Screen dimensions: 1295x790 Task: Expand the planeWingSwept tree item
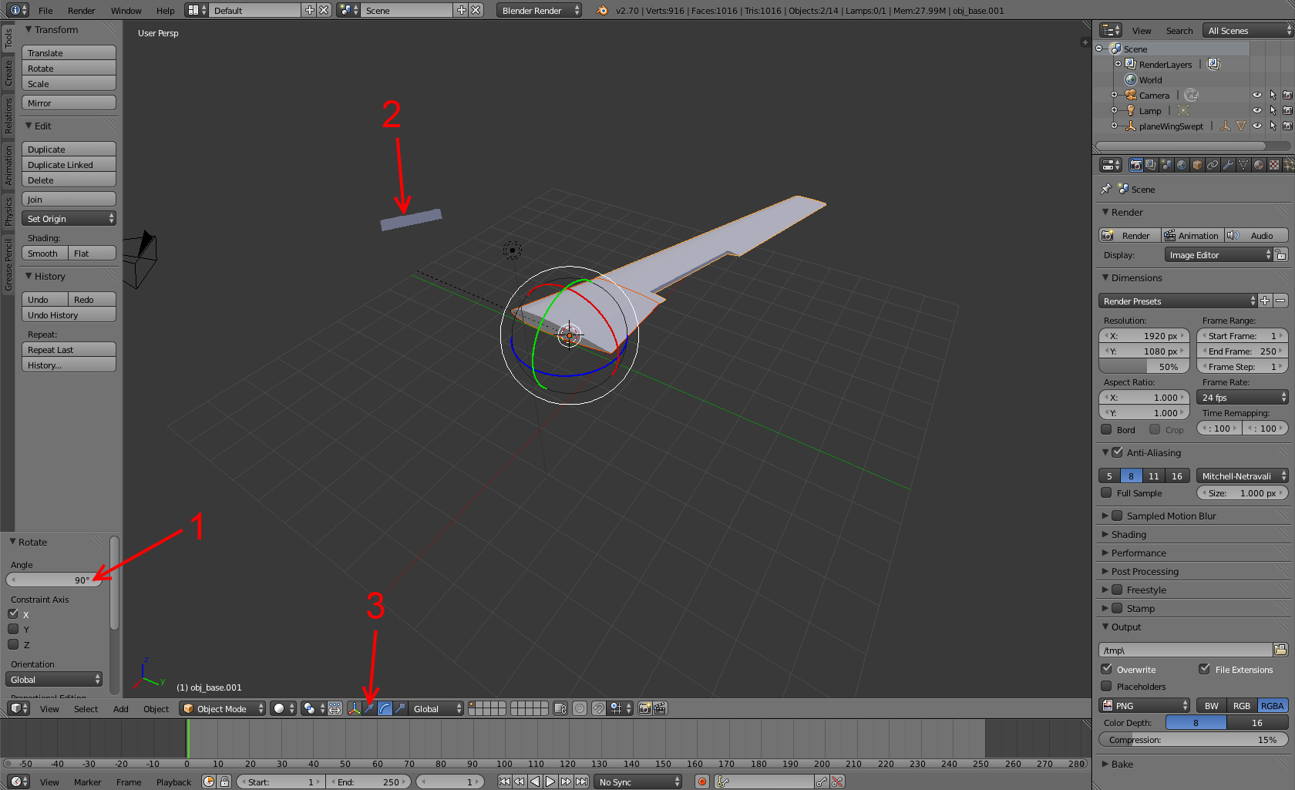(1114, 126)
